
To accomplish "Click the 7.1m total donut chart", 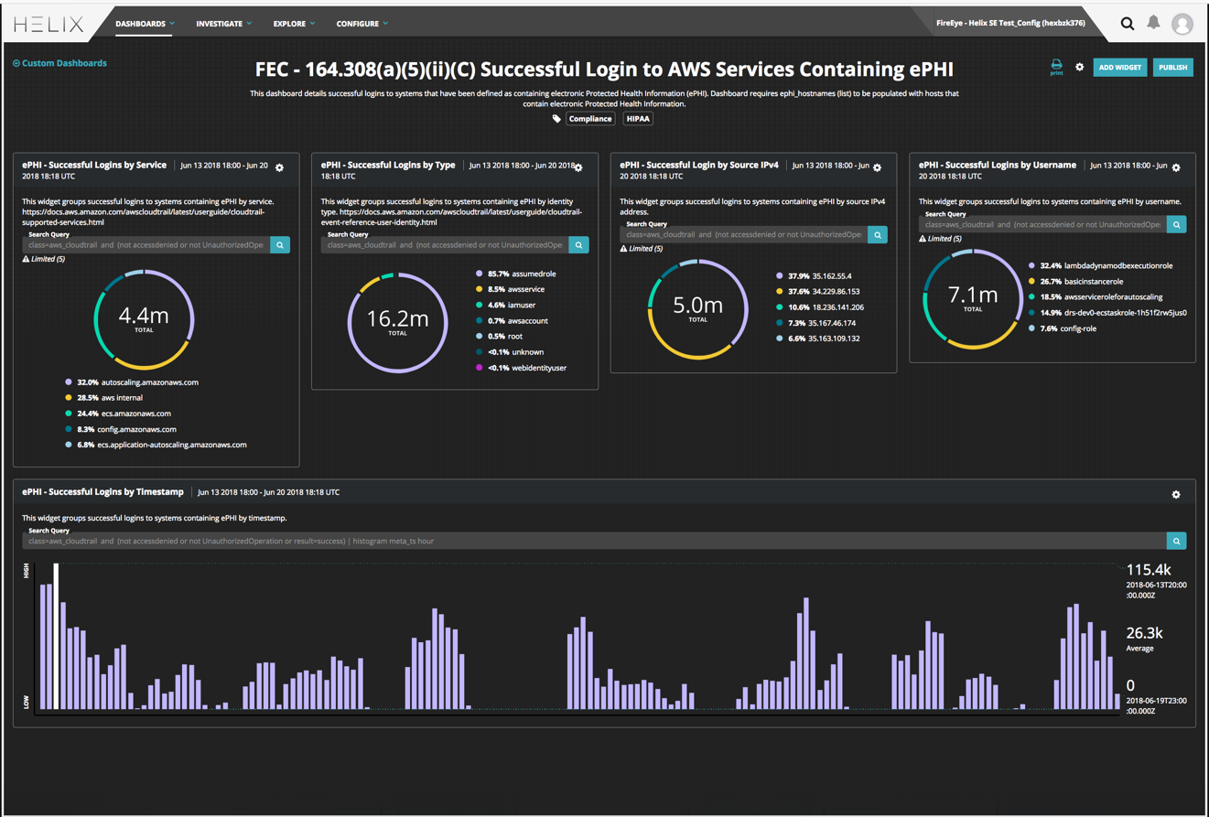I will coord(973,299).
